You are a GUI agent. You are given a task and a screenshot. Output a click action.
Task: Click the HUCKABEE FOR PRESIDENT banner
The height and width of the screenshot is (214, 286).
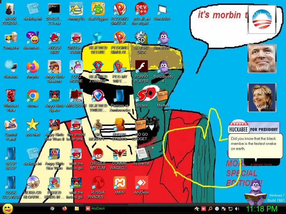254,127
